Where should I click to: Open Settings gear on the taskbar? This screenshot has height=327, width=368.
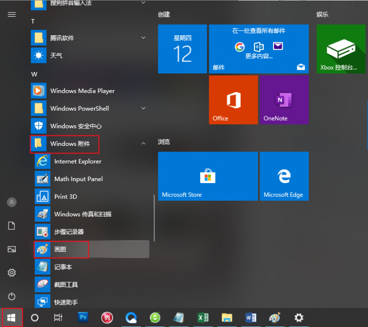(299, 318)
